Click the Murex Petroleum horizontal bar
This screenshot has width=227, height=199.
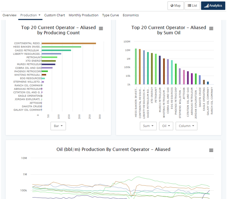49,64
